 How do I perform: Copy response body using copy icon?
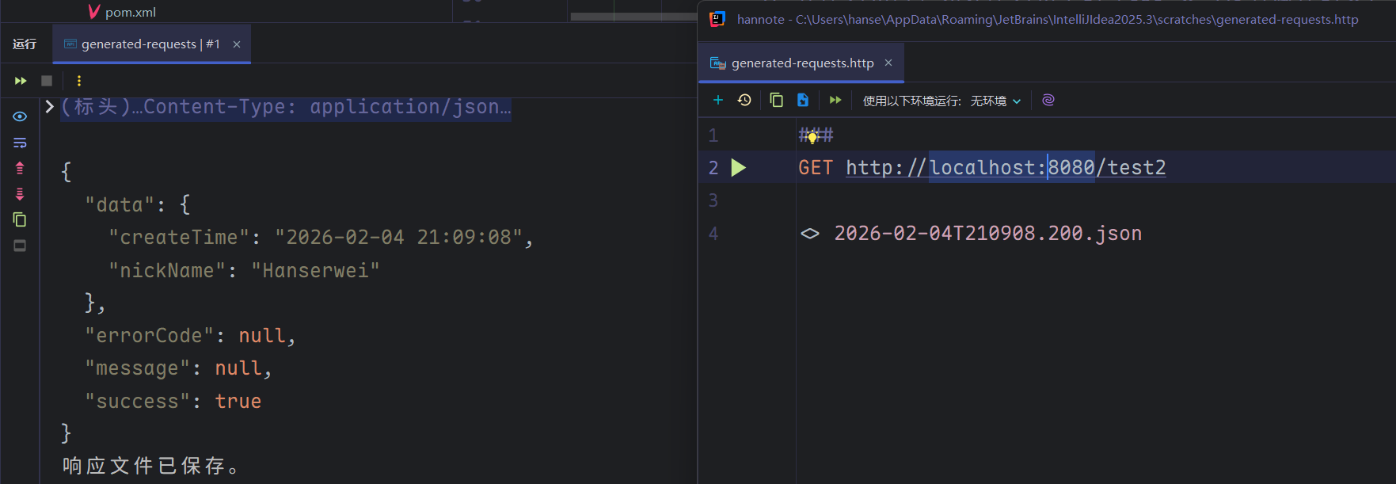point(20,219)
